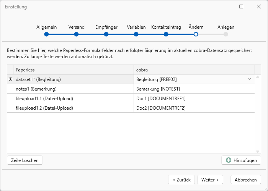The height and width of the screenshot is (191, 268).
Task: Click the Doc2 [DOCUMENTREF2] cell
Action: pyautogui.click(x=194, y=108)
